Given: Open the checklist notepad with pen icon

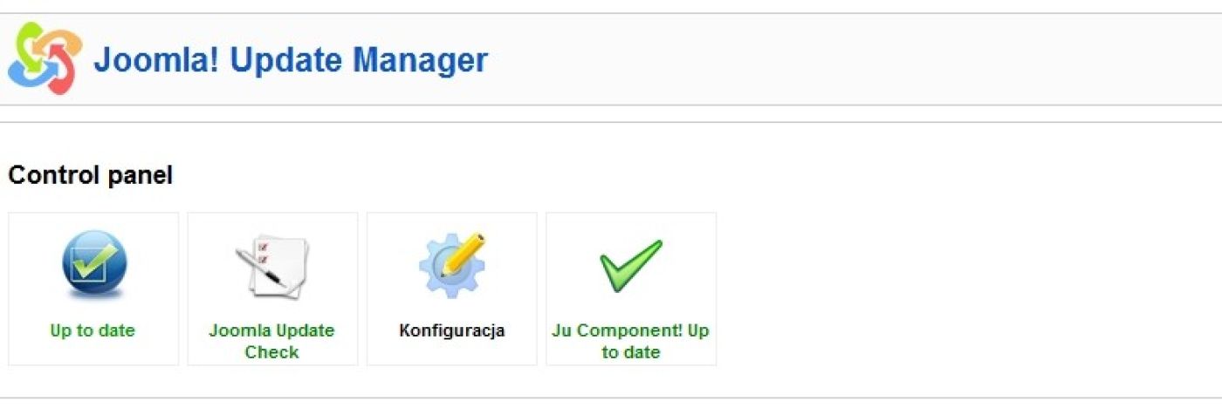Looking at the screenshot, I should coord(271,267).
